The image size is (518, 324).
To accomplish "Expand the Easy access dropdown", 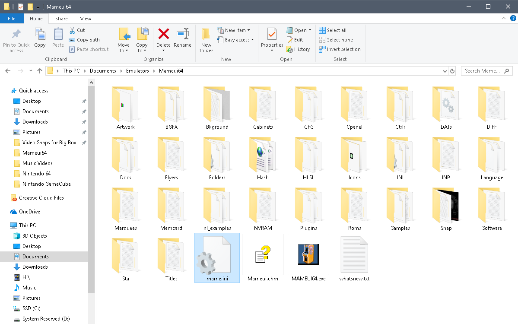I will point(252,40).
